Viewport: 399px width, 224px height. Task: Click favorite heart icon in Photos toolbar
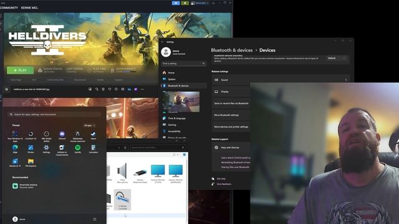pyautogui.click(x=110, y=89)
